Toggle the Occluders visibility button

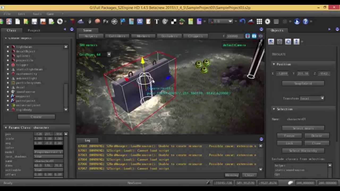click(169, 36)
